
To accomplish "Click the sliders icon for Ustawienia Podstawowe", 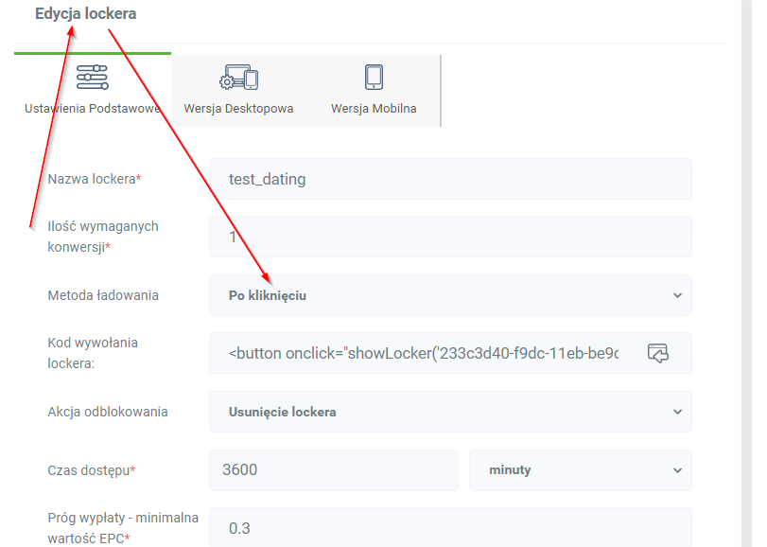I will [92, 78].
